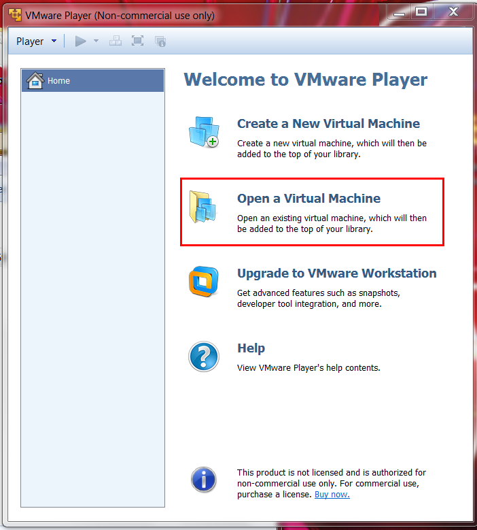477x530 pixels.
Task: Click Open a Virtual Machine heading
Action: coord(308,199)
